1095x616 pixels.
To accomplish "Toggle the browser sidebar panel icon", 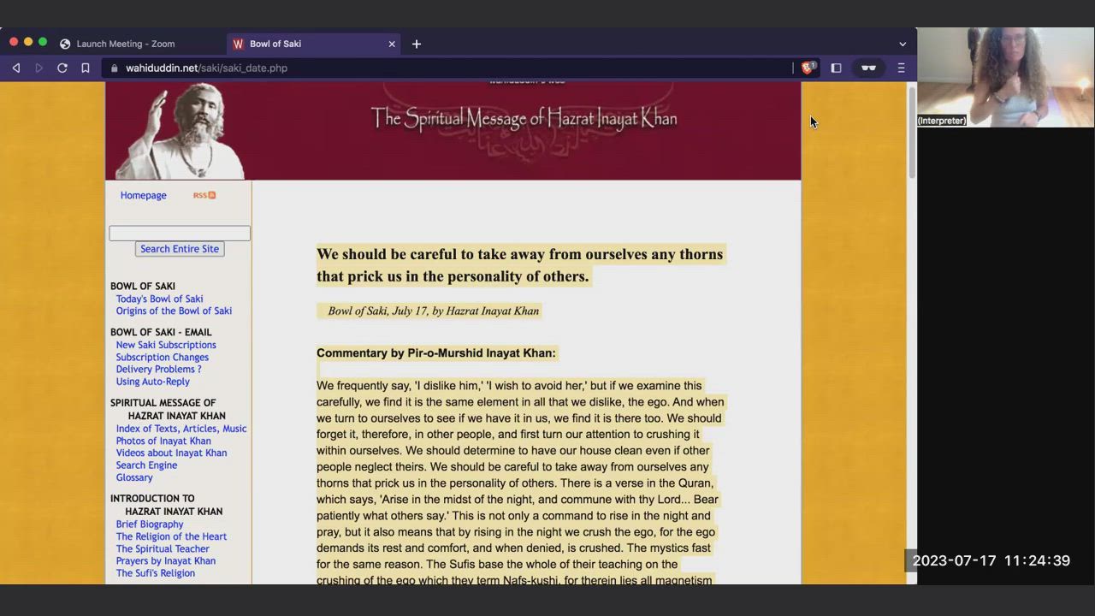I will 836,68.
